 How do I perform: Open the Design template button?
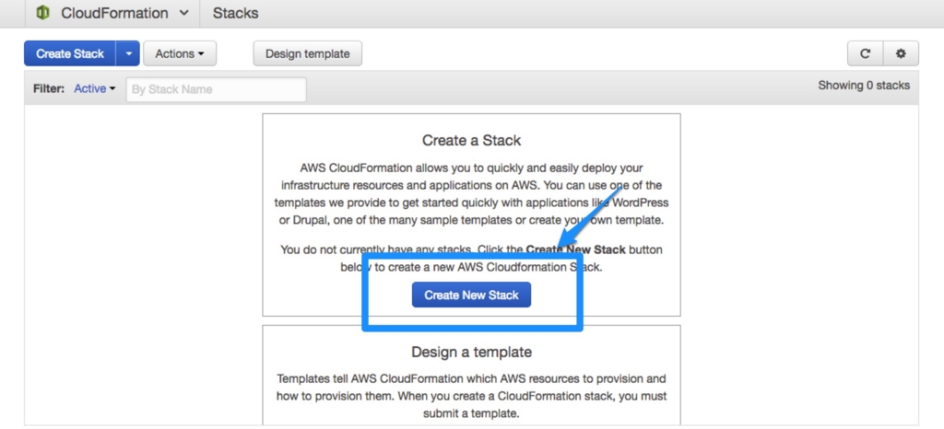[x=308, y=53]
